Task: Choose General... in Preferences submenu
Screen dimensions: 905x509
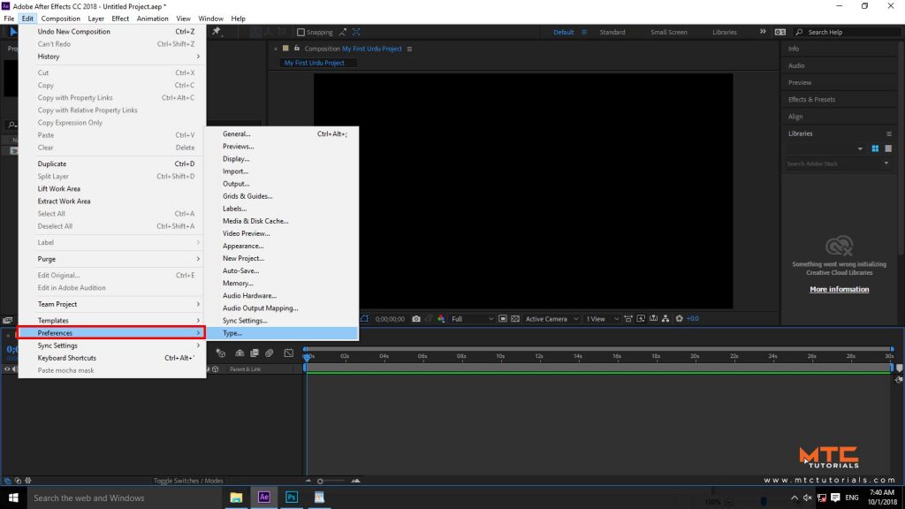Action: 282,134
